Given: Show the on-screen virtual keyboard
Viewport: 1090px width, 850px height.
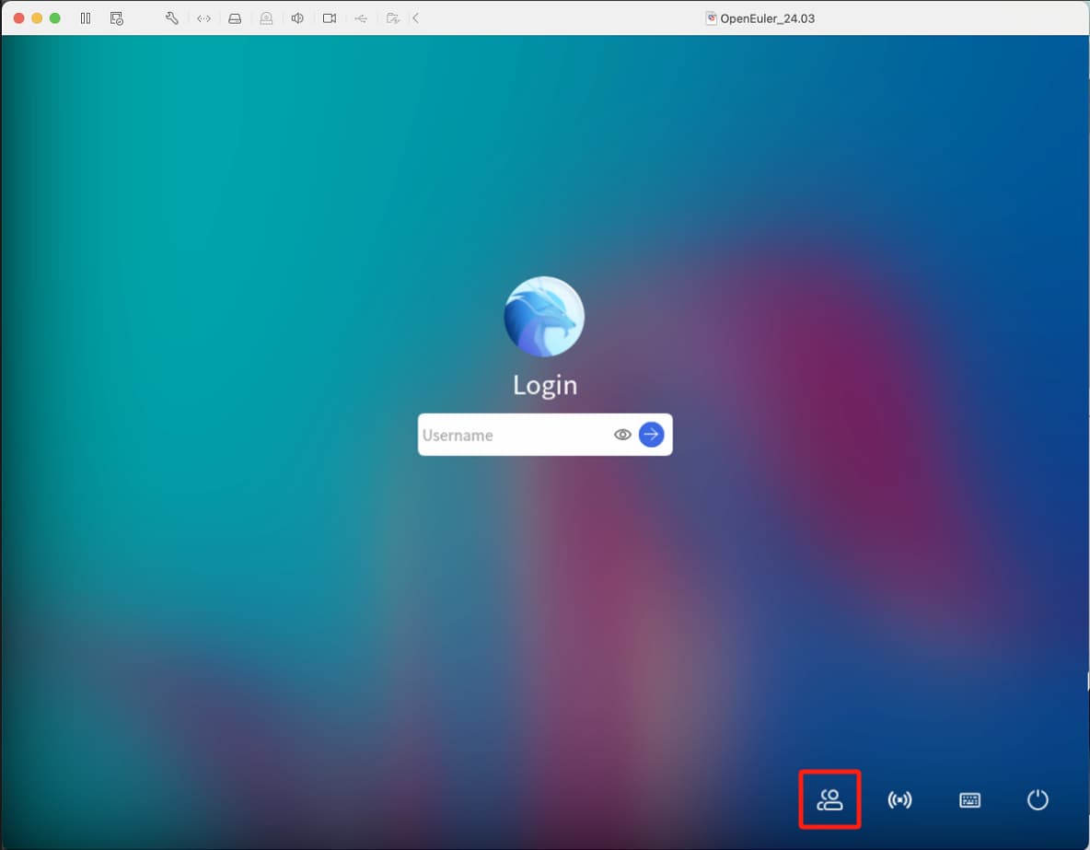Looking at the screenshot, I should tap(969, 799).
